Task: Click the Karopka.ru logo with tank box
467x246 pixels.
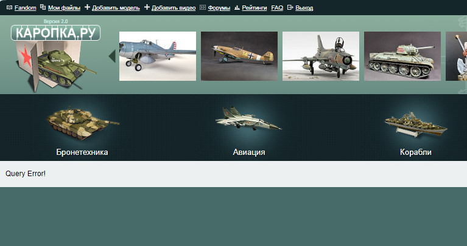Action: (55, 56)
